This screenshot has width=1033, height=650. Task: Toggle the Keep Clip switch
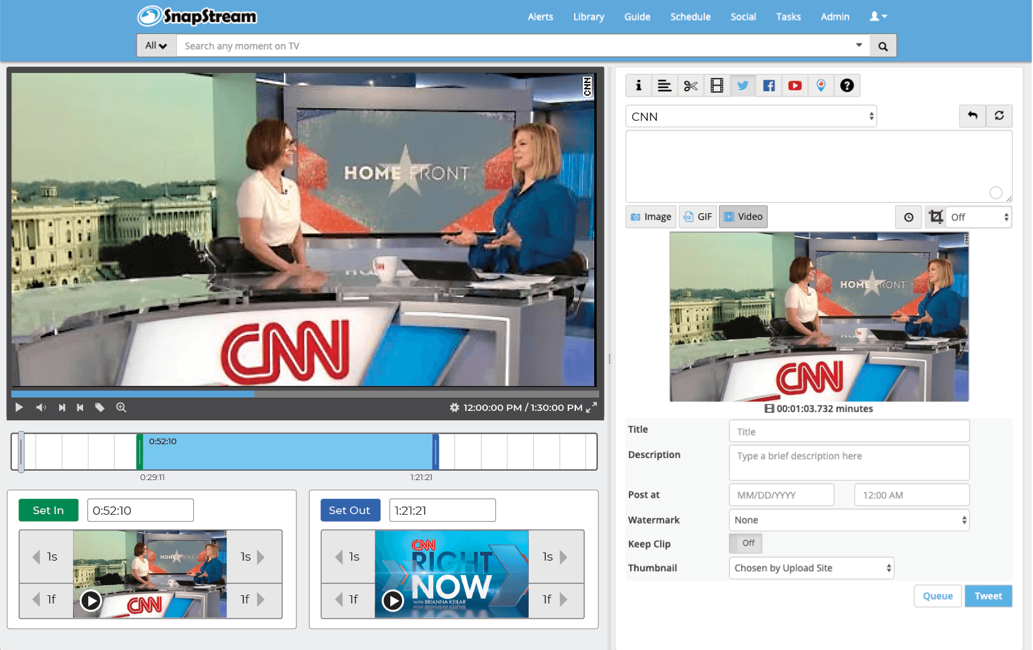(746, 543)
